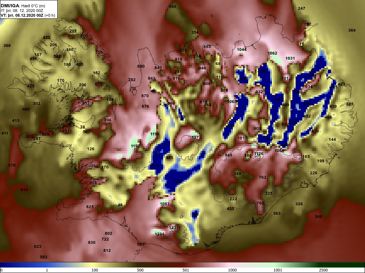The height and width of the screenshot is (273, 365).
Task: Click the map value '571'
Action: click(x=169, y=158)
